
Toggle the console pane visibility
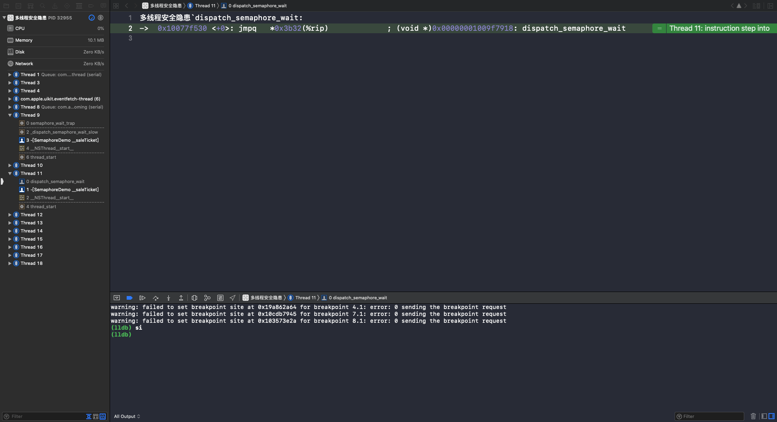click(771, 416)
